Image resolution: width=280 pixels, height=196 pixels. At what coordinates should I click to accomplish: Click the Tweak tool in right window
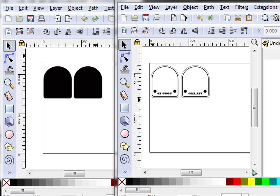[124, 70]
